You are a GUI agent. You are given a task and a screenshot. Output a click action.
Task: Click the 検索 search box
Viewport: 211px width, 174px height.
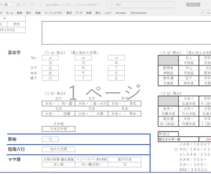tap(141, 5)
